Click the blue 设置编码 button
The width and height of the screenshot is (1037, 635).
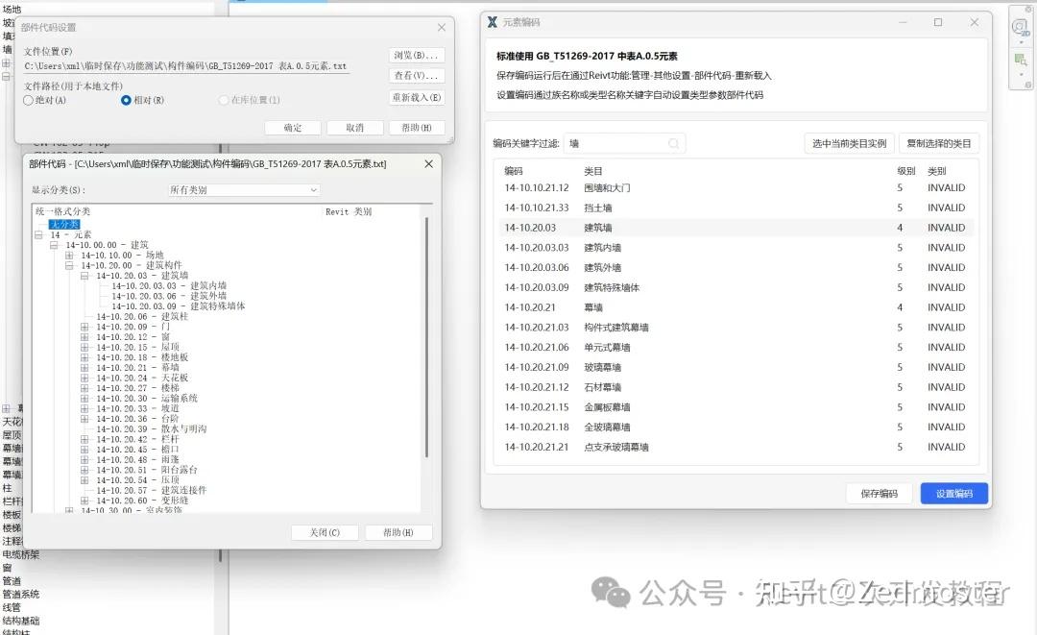pyautogui.click(x=954, y=492)
